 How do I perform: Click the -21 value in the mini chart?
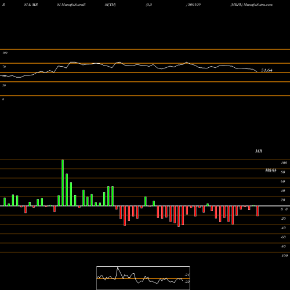pyautogui.click(x=187, y=275)
